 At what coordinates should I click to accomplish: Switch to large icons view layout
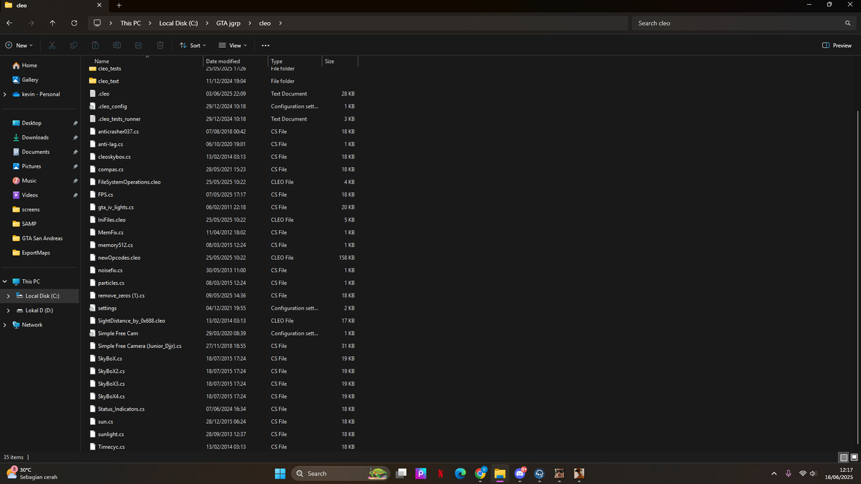(x=854, y=457)
